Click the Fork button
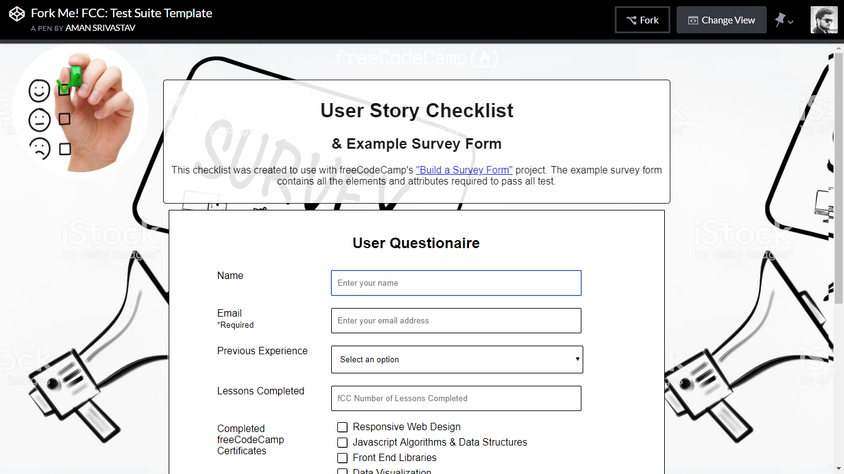 click(643, 20)
